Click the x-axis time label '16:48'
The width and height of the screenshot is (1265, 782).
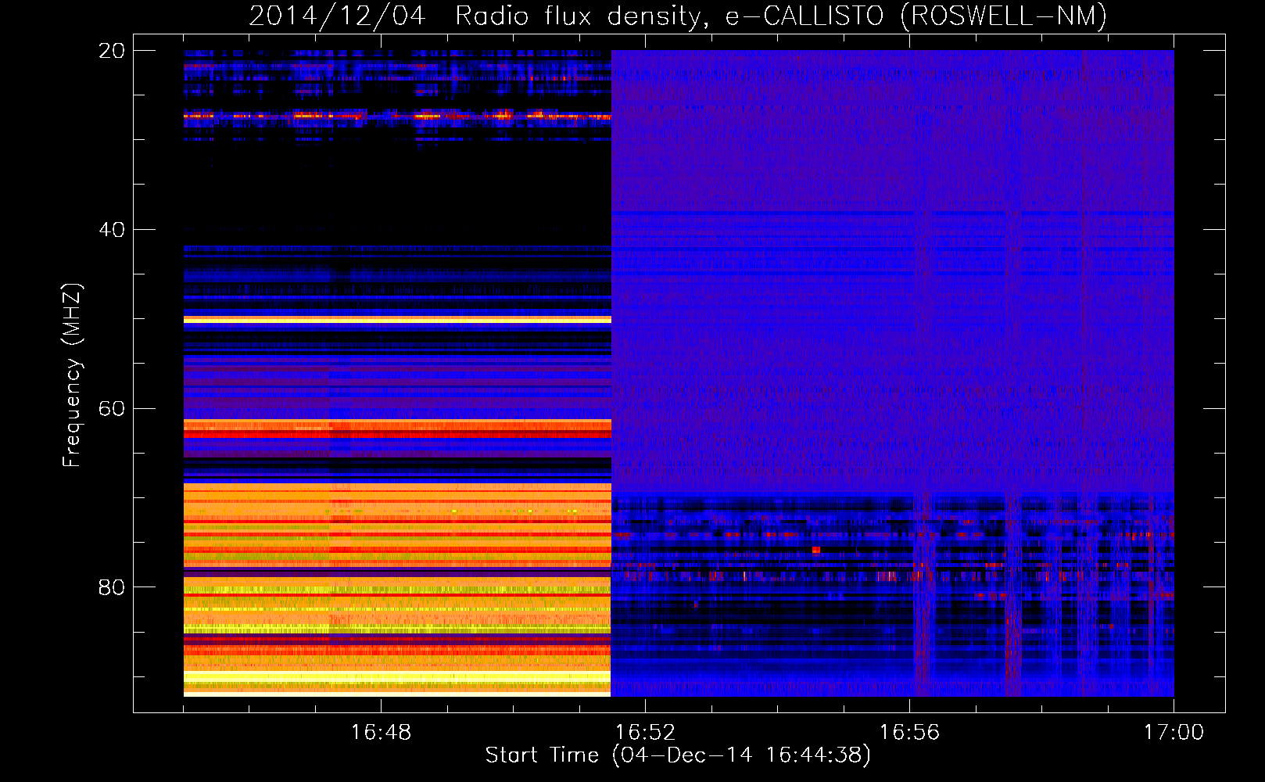(381, 733)
